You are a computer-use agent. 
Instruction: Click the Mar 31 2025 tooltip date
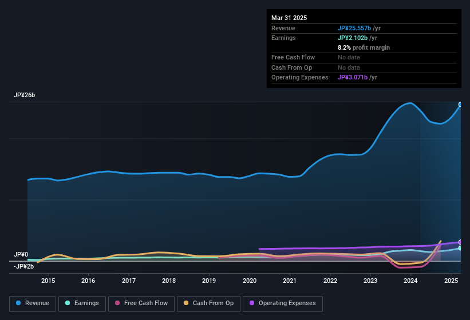pos(289,18)
